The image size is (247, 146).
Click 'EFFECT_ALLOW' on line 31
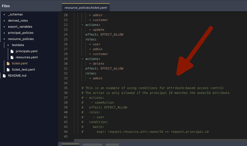(x=112, y=68)
